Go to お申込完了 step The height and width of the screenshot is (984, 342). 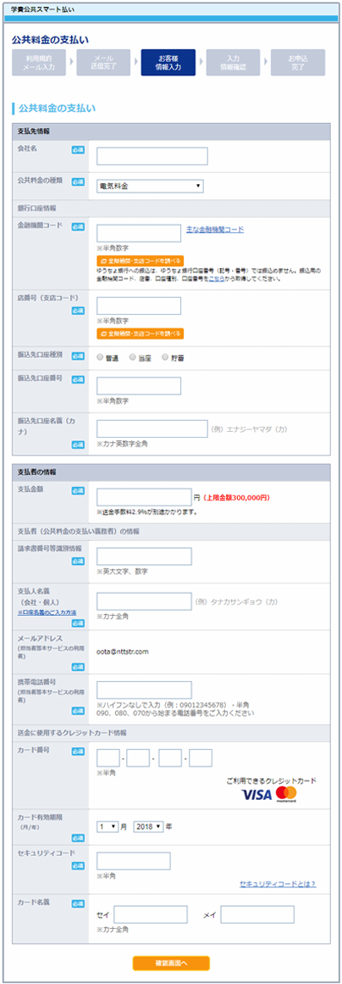[297, 62]
